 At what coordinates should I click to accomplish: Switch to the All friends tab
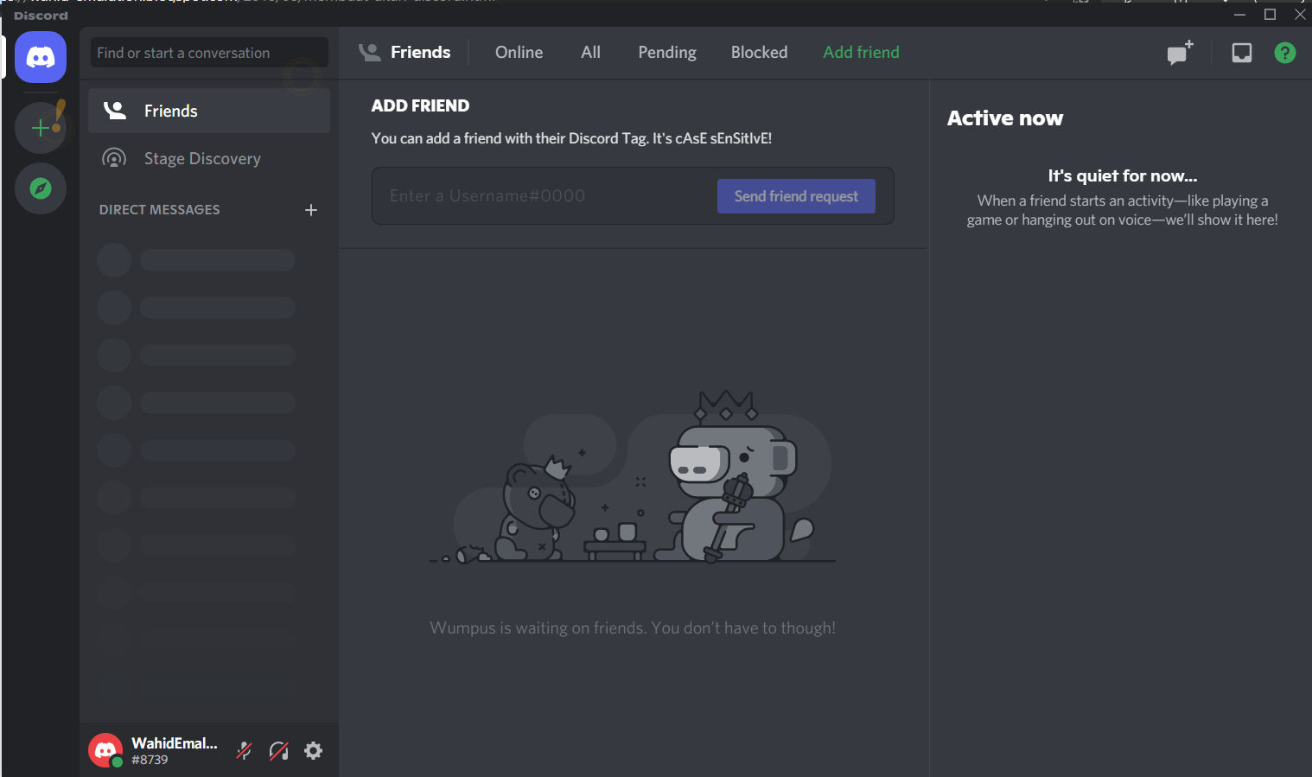point(590,53)
